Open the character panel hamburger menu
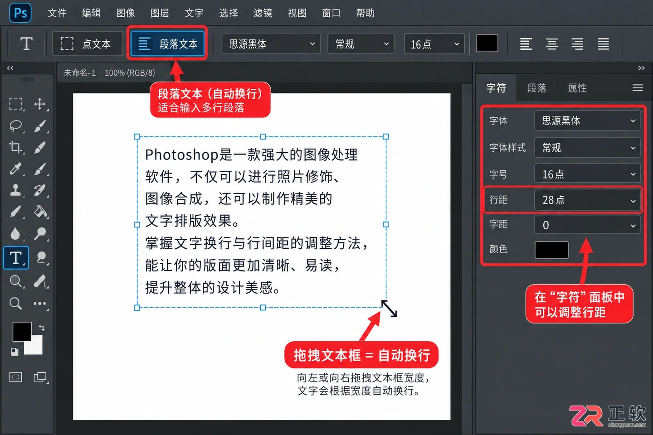This screenshot has width=653, height=435. click(638, 88)
